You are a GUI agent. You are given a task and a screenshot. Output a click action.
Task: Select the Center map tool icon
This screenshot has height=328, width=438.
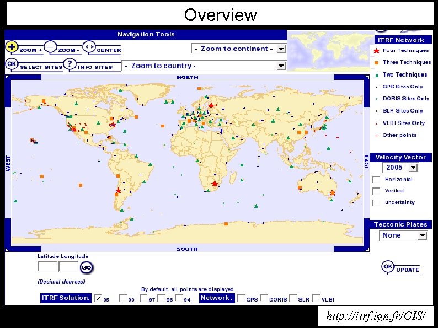(x=89, y=47)
